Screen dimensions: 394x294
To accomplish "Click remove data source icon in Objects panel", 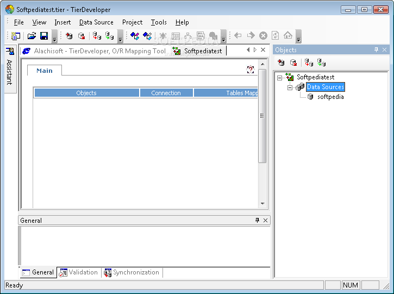I will pyautogui.click(x=293, y=62).
